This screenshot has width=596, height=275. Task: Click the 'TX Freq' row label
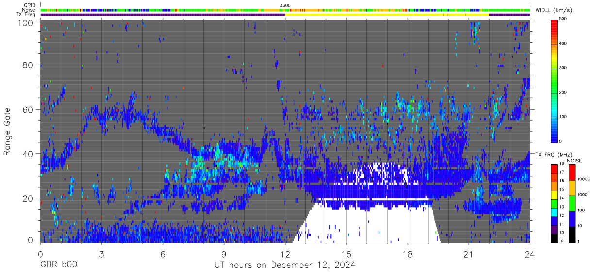click(x=27, y=15)
